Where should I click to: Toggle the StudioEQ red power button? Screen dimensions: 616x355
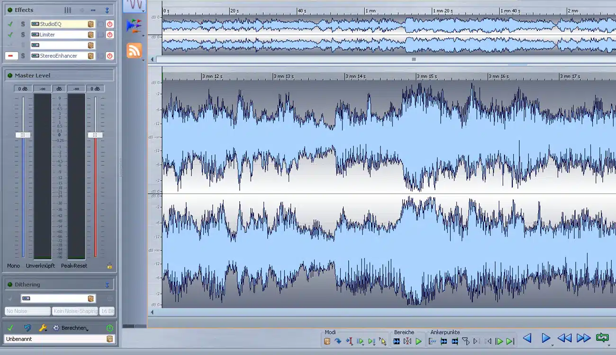click(x=109, y=24)
